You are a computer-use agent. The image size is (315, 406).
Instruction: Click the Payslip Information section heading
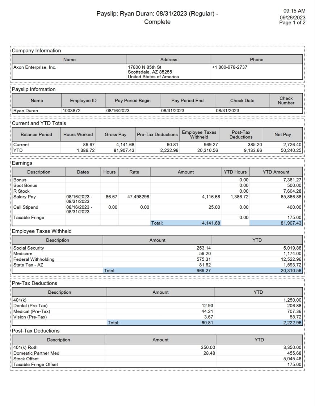pyautogui.click(x=34, y=89)
